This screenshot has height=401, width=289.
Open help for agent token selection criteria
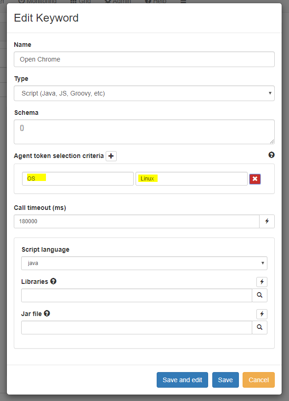pos(272,155)
